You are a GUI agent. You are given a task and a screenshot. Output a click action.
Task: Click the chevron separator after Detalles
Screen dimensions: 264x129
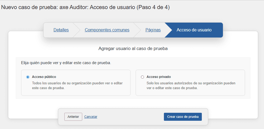click(77, 30)
